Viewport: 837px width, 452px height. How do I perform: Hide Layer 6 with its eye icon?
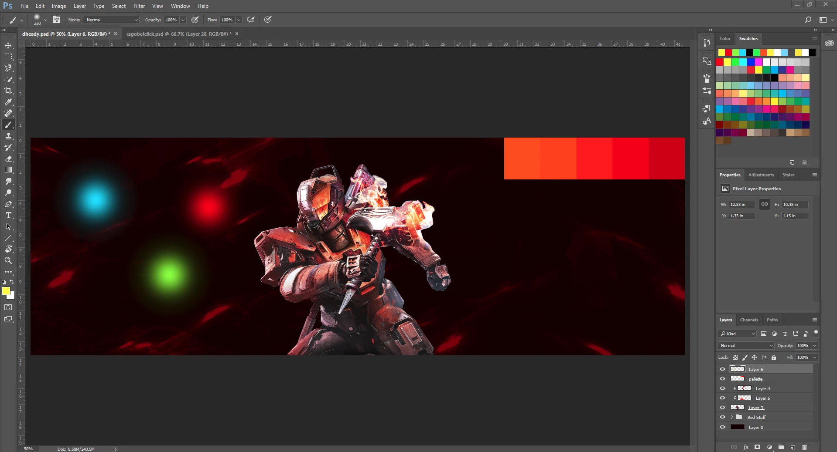pos(722,369)
